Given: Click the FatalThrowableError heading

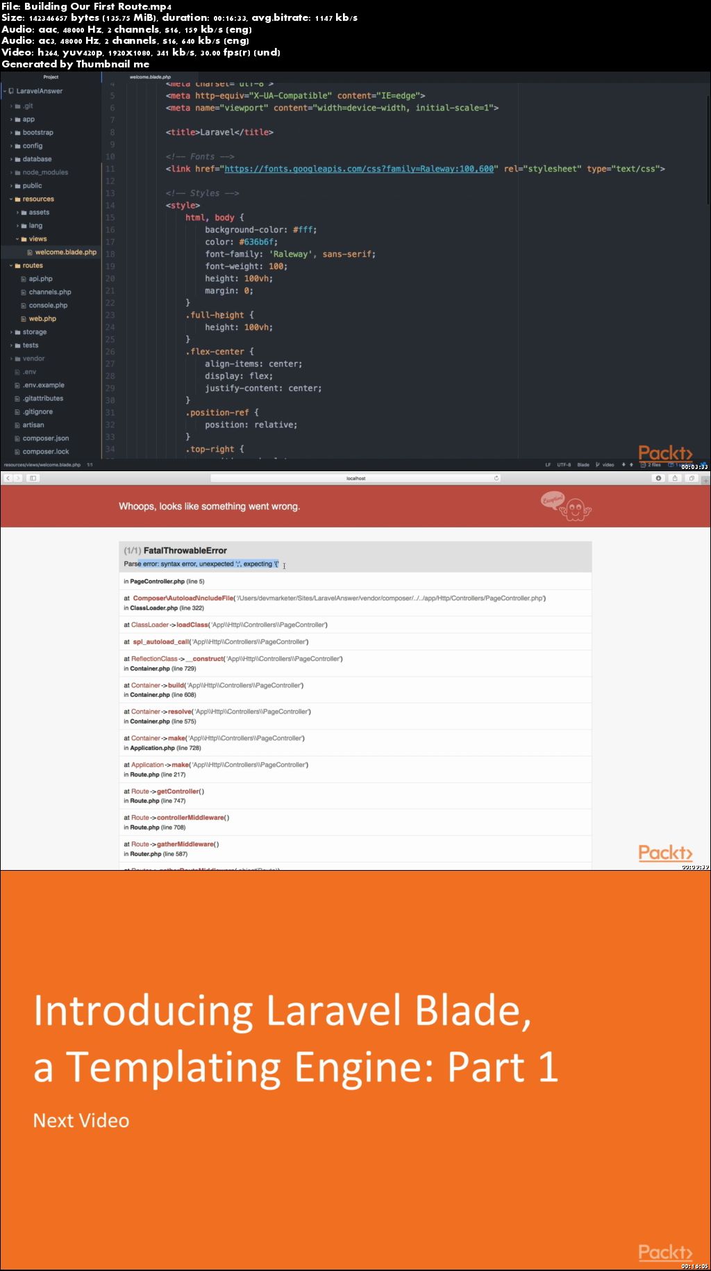Looking at the screenshot, I should tap(185, 550).
